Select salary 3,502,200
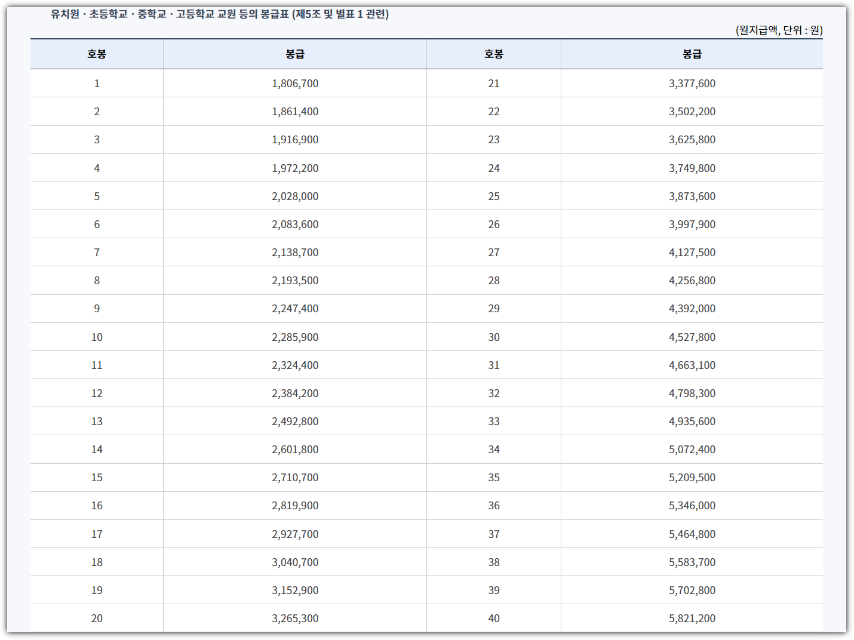The width and height of the screenshot is (854, 640). coord(692,112)
